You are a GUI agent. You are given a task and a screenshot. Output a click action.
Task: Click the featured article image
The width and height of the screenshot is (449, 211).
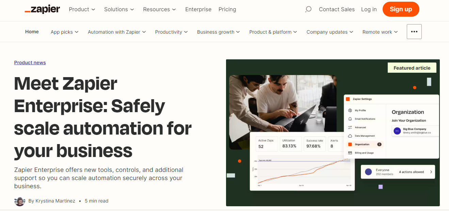click(x=333, y=133)
